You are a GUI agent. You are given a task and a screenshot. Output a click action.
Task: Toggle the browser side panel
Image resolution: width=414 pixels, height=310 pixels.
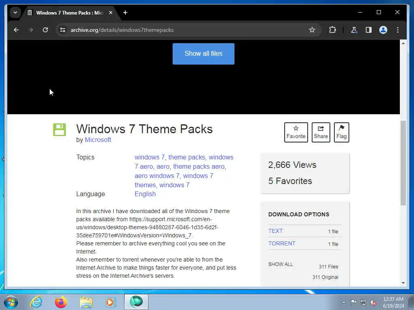369,30
